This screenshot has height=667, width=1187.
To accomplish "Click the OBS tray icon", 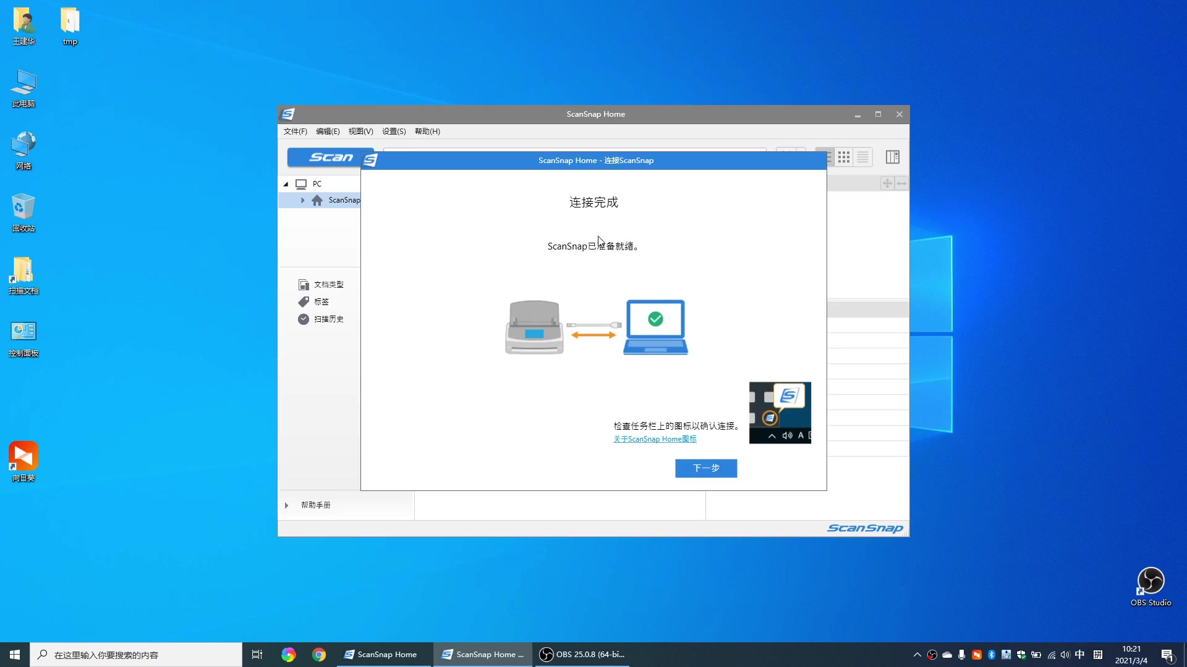I will [x=932, y=655].
